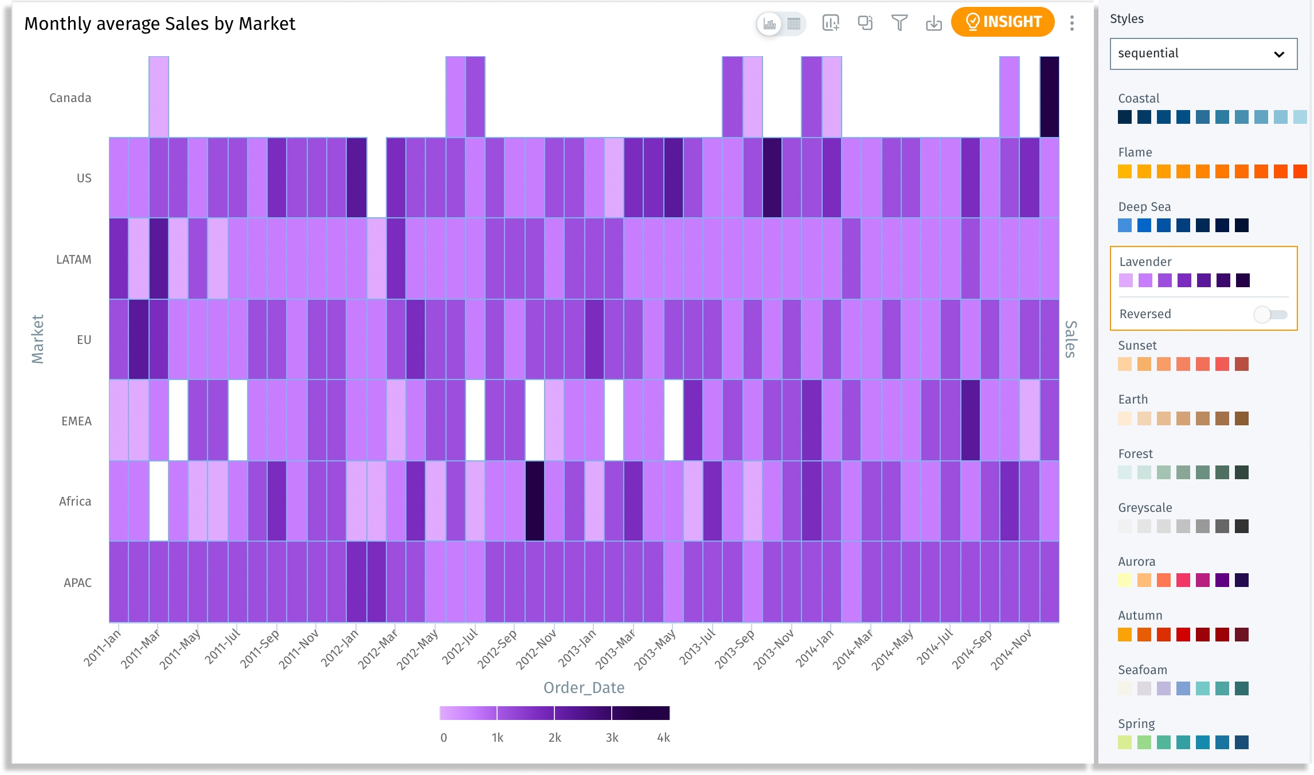Viewport: 1314px width, 775px height.
Task: Choose the Deep Sea palette
Action: click(x=1183, y=225)
